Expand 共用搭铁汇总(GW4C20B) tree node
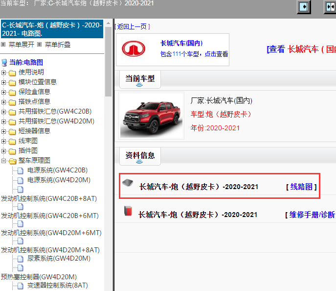 (3, 112)
